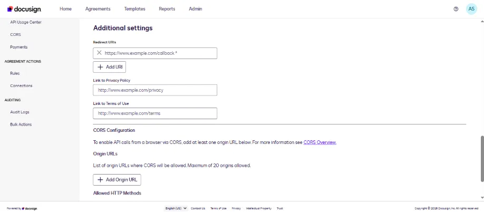Screen dimensions: 484x212
Task: Open the Contact Us footer link
Action: click(198, 208)
